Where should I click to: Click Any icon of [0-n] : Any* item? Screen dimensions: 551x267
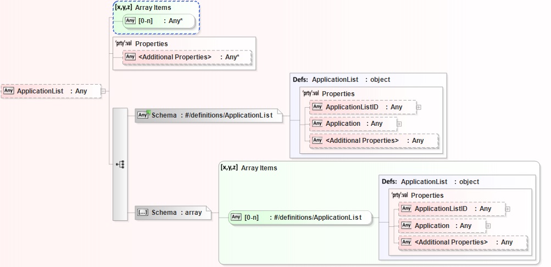130,21
